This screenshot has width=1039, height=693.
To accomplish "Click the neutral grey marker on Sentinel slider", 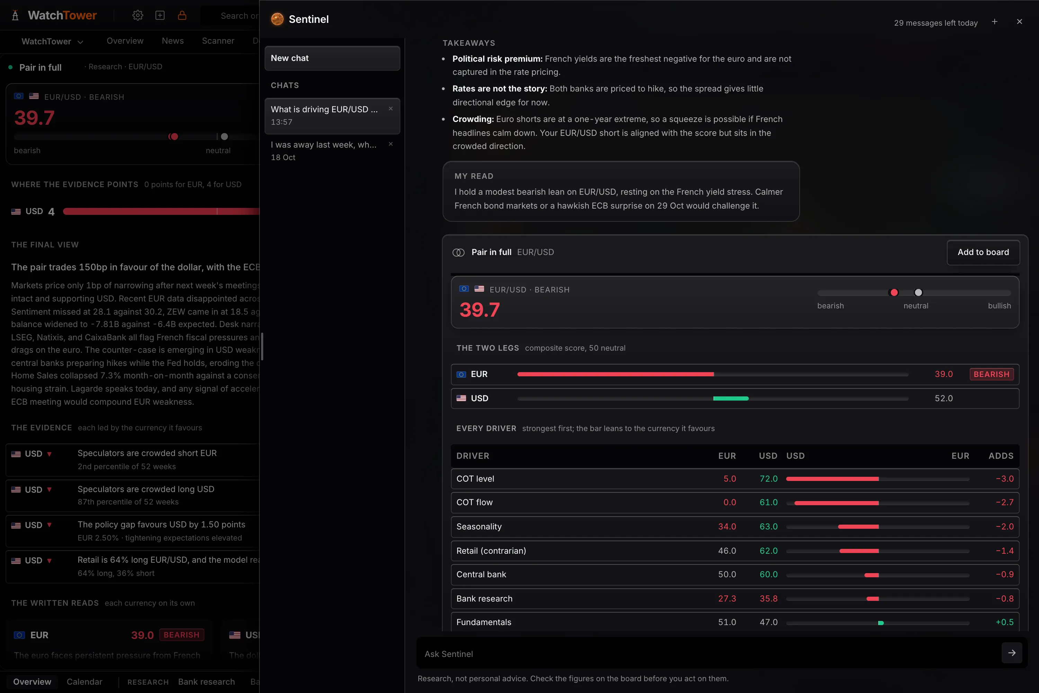I will 918,292.
